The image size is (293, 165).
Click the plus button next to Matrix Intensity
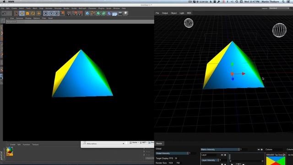click(261, 149)
